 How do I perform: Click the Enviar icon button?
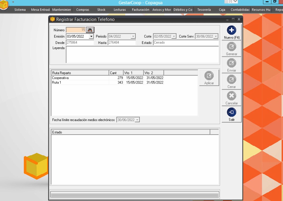[x=231, y=63]
